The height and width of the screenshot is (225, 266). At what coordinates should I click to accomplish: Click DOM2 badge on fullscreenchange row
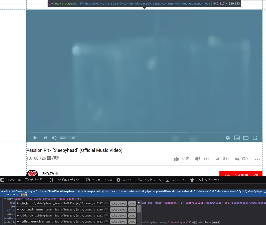click(x=132, y=221)
